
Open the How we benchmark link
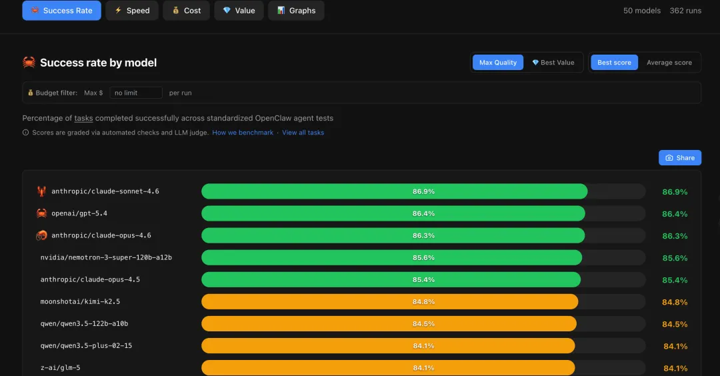tap(243, 132)
